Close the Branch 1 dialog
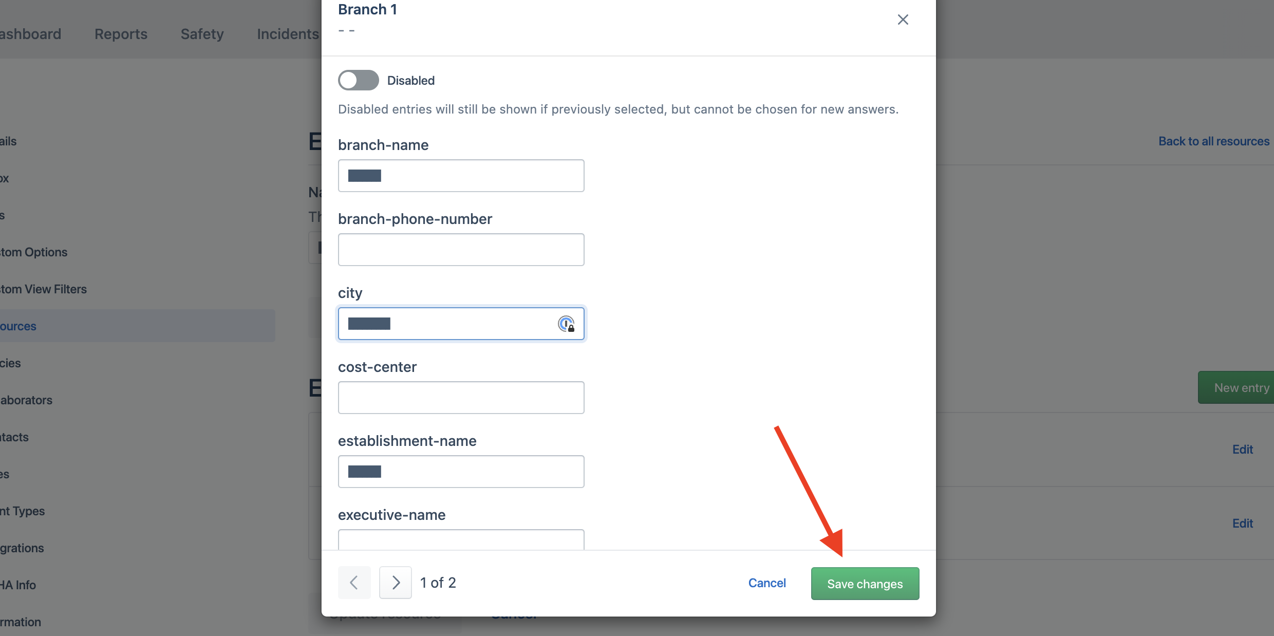The height and width of the screenshot is (636, 1274). click(x=903, y=20)
